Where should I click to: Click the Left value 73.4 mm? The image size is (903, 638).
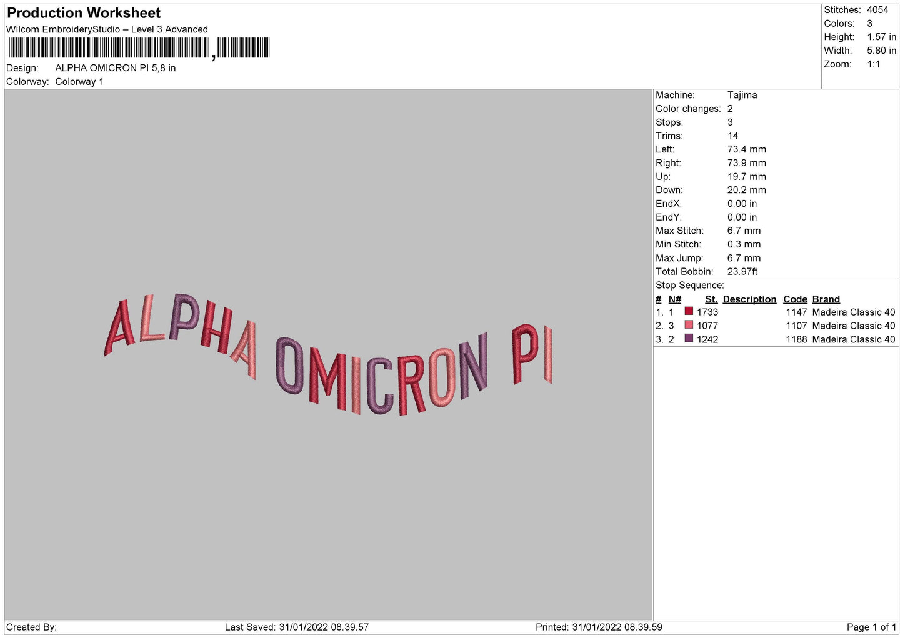(746, 149)
